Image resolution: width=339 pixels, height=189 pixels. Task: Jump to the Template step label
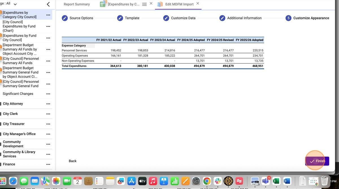pos(132,18)
